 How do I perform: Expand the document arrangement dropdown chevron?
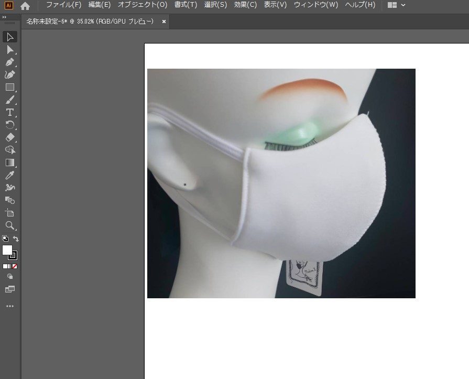coord(403,5)
